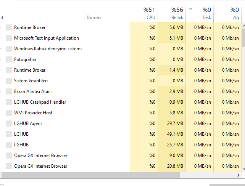Click the LGHUB Crashpad Handler icon

pyautogui.click(x=9, y=102)
